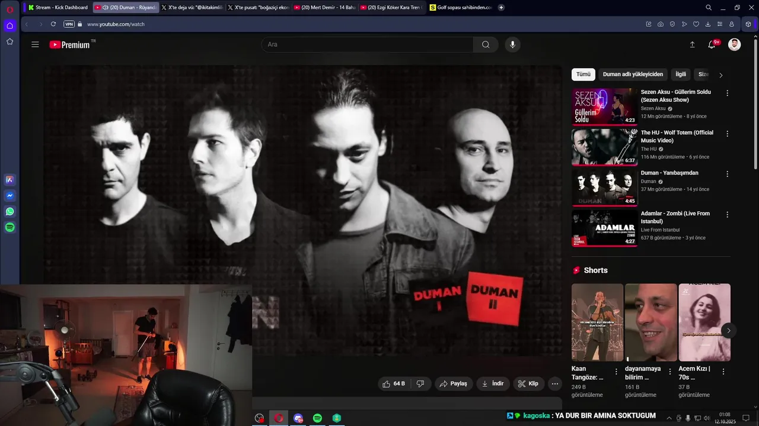Open options for Acem Kızı short
Viewport: 759px width, 426px height.
click(x=723, y=372)
